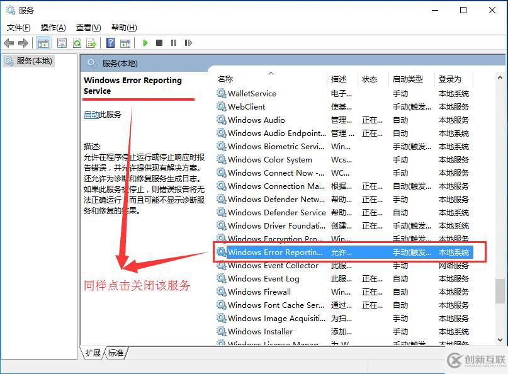
Task: Click the vertical scrollbar thumb
Action: [x=500, y=291]
